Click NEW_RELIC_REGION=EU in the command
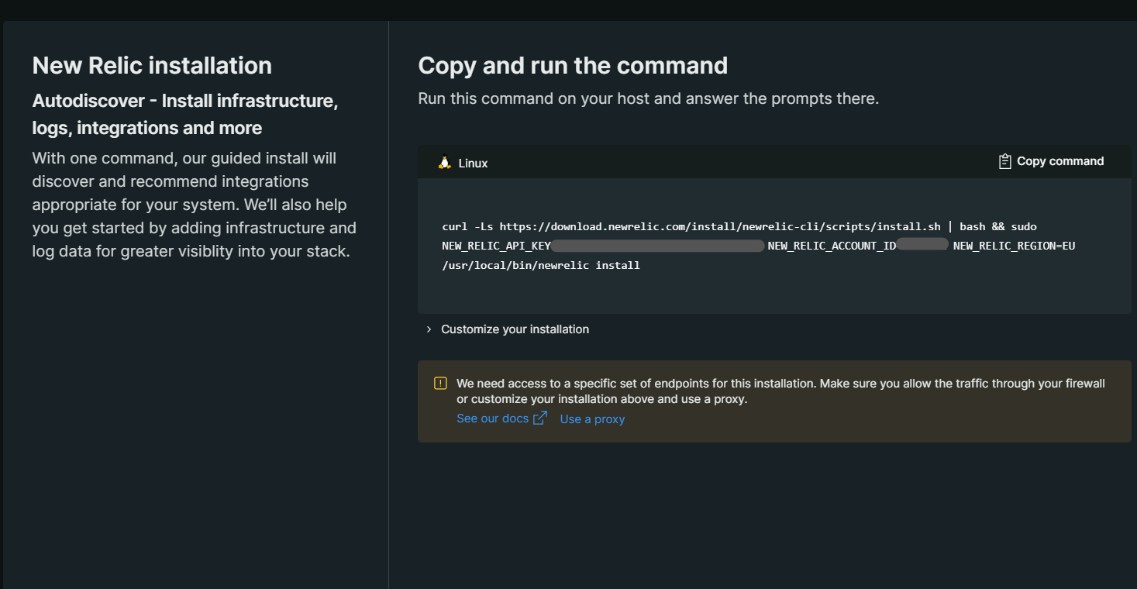This screenshot has width=1137, height=589. 1014,246
